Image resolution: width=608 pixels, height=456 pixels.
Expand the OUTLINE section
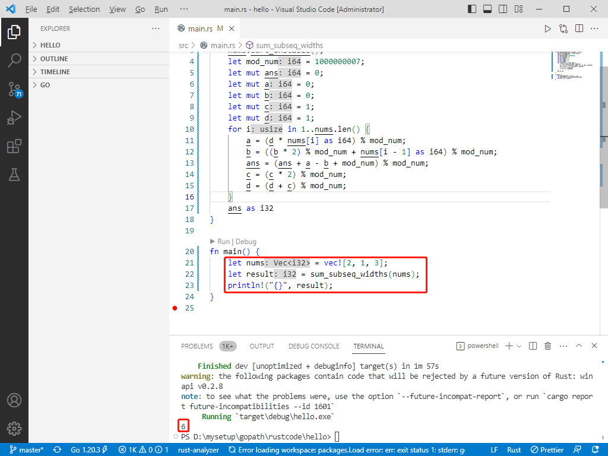(x=99, y=59)
